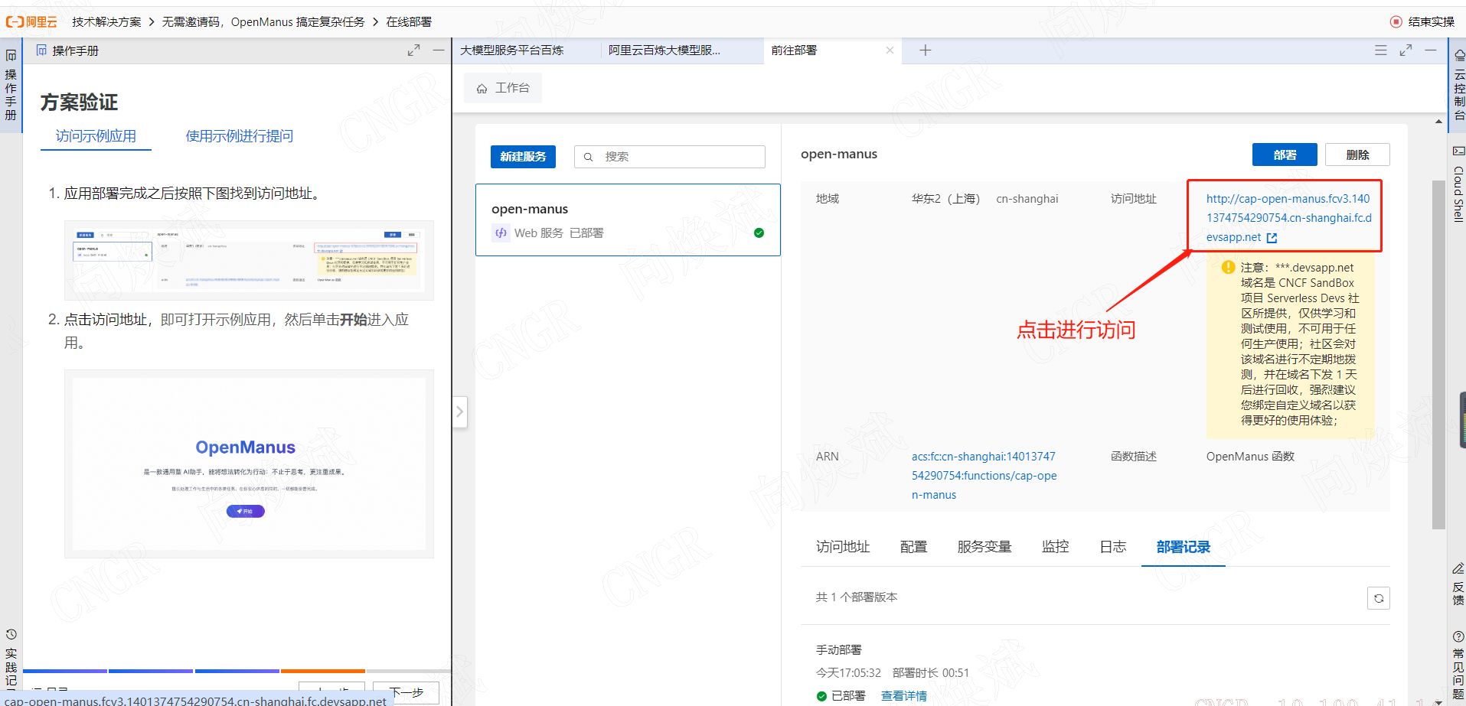
Task: Focus the 搜索 service search field
Action: [670, 157]
